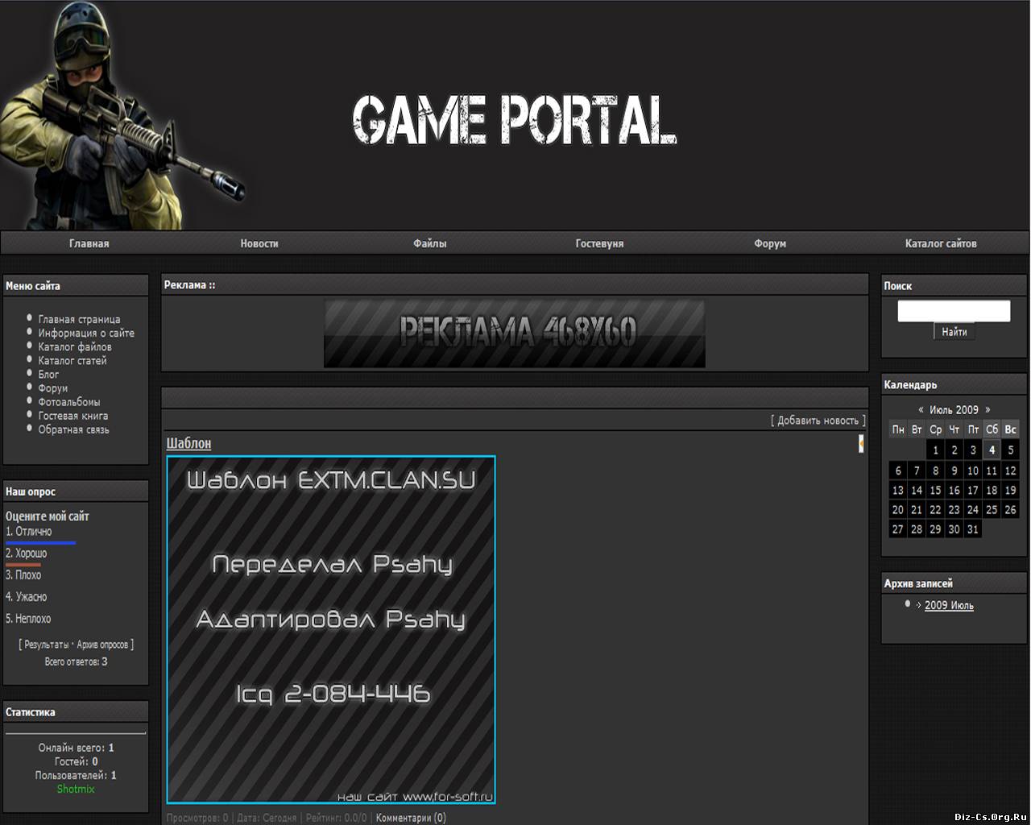Select poll answer Ужасно

[27, 597]
